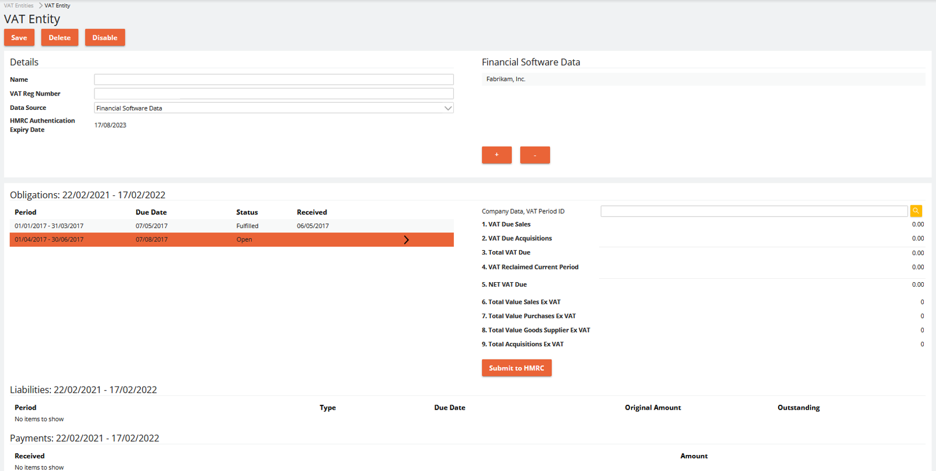Click into the Name input field
936x471 pixels.
coord(273,80)
